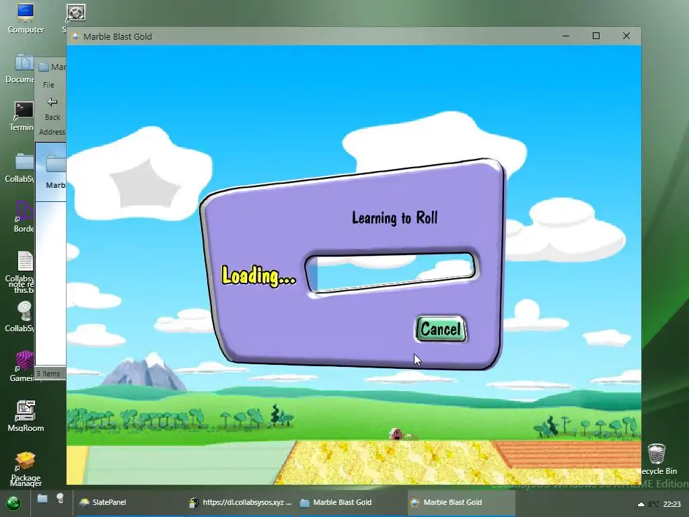This screenshot has height=517, width=689.
Task: Switch to the dl.collabsysos.xyz browser taskbar item
Action: click(x=240, y=502)
